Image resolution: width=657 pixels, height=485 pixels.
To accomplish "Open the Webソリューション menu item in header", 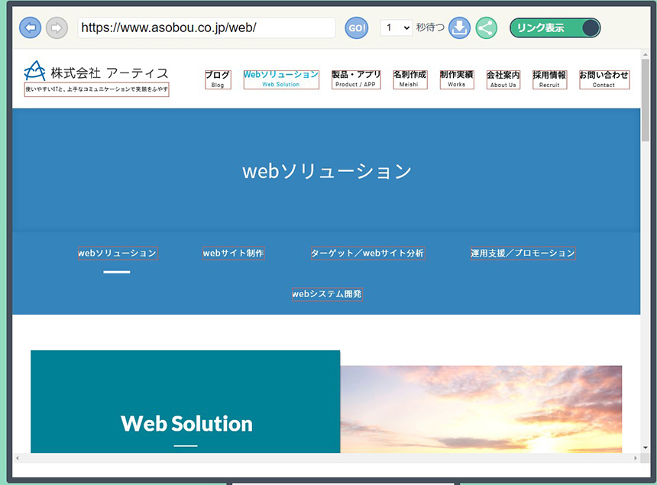I will point(281,79).
